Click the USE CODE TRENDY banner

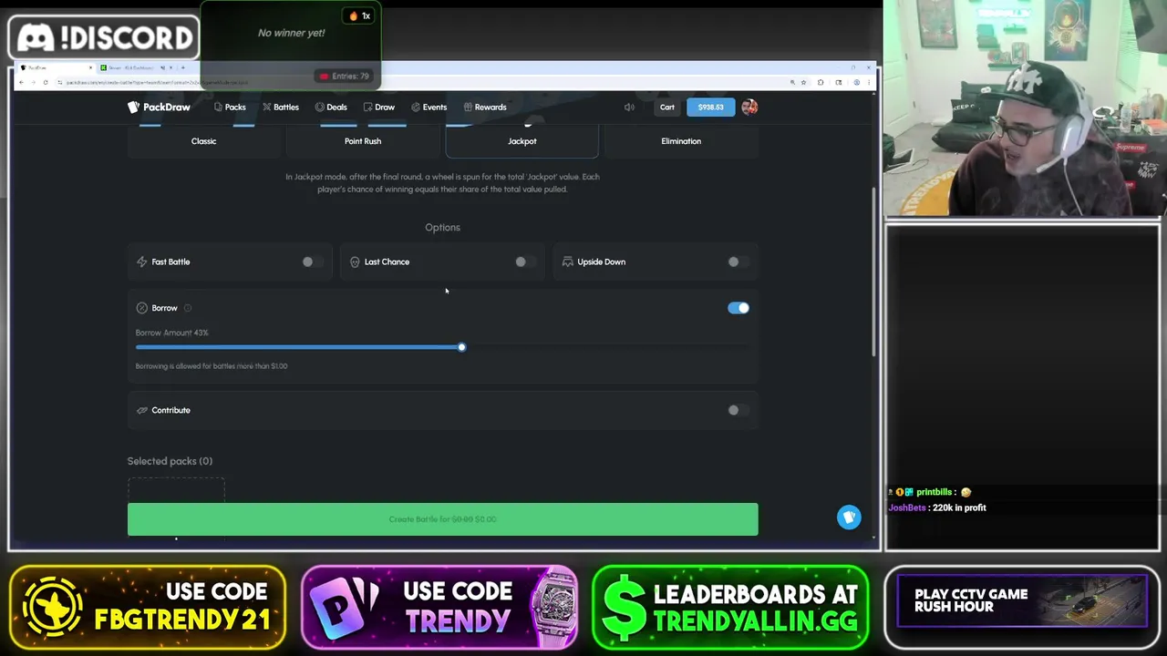439,607
